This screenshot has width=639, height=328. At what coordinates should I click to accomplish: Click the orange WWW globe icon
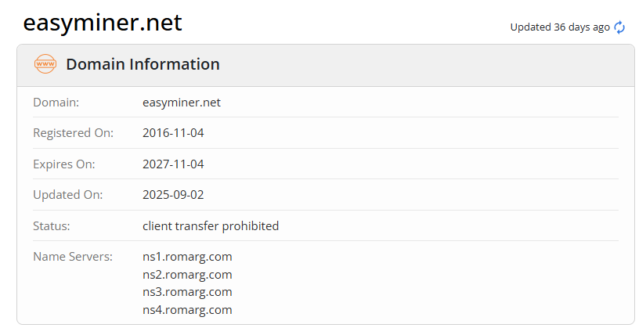(x=45, y=64)
